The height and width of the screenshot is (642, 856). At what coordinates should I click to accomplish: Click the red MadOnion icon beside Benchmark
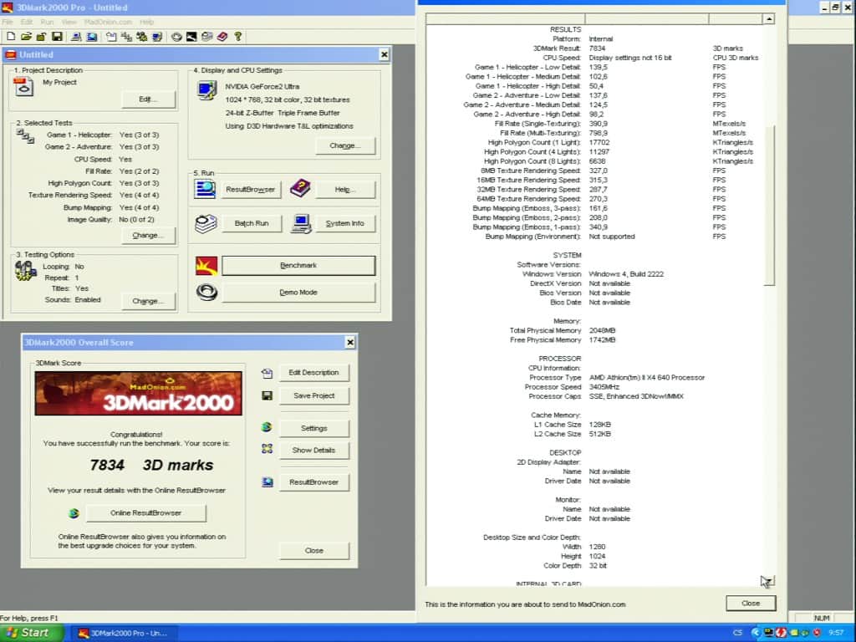[x=206, y=265]
